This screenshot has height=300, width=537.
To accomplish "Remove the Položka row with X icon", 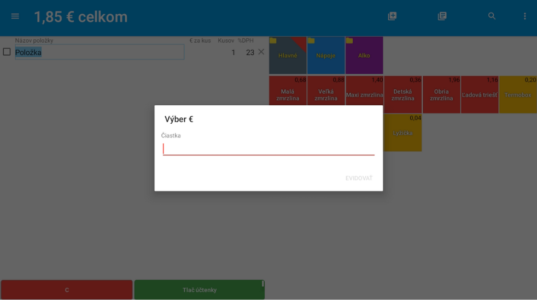I will [x=261, y=52].
